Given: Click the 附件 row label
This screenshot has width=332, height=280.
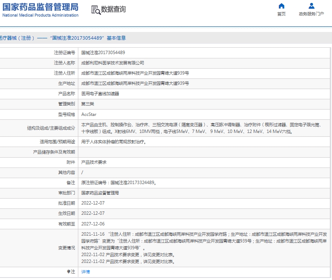Looking at the screenshot, I should (x=71, y=162).
